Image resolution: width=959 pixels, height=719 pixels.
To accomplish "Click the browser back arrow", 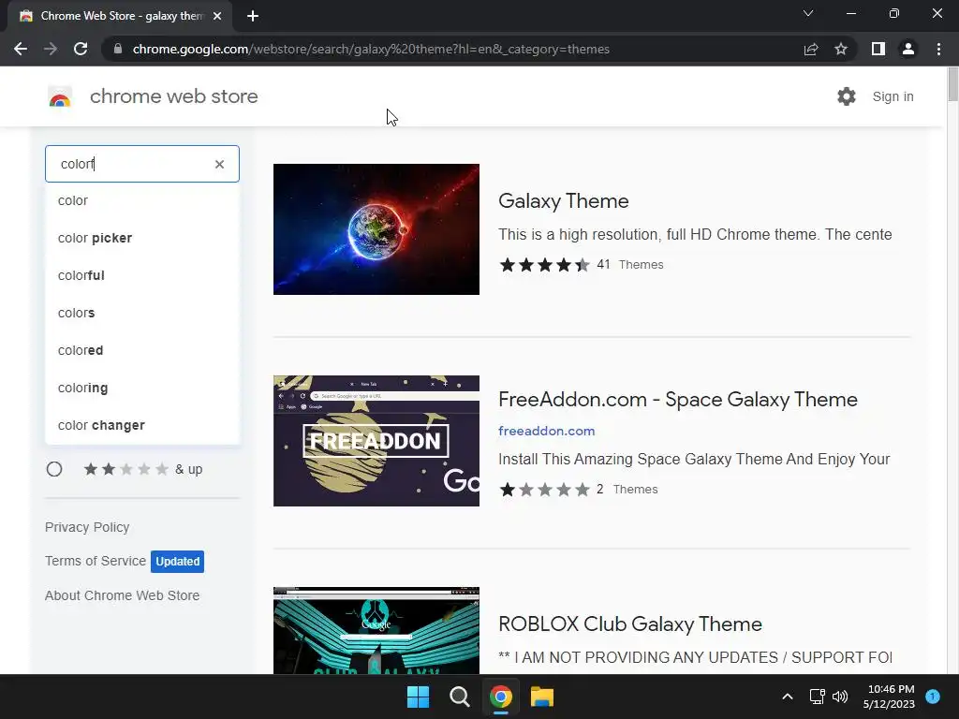I will (x=21, y=49).
